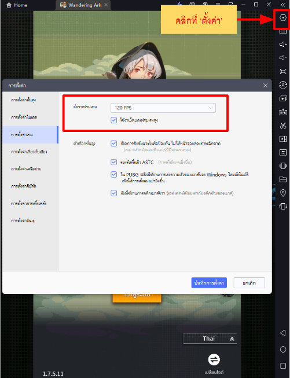The width and height of the screenshot is (290, 378).
Task: Click the frame rate label left of 120 FPS
Action: [85, 107]
